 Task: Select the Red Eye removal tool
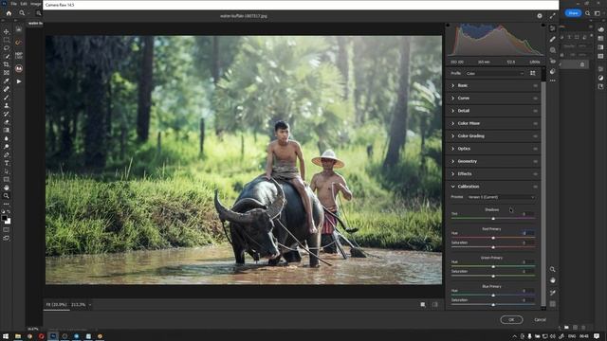pos(552,61)
